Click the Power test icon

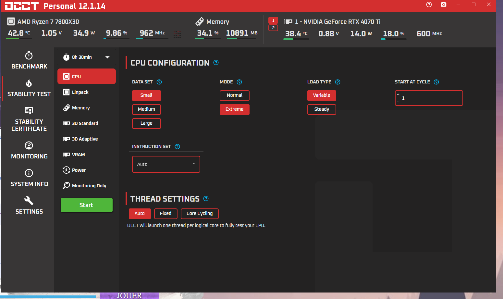coord(66,170)
